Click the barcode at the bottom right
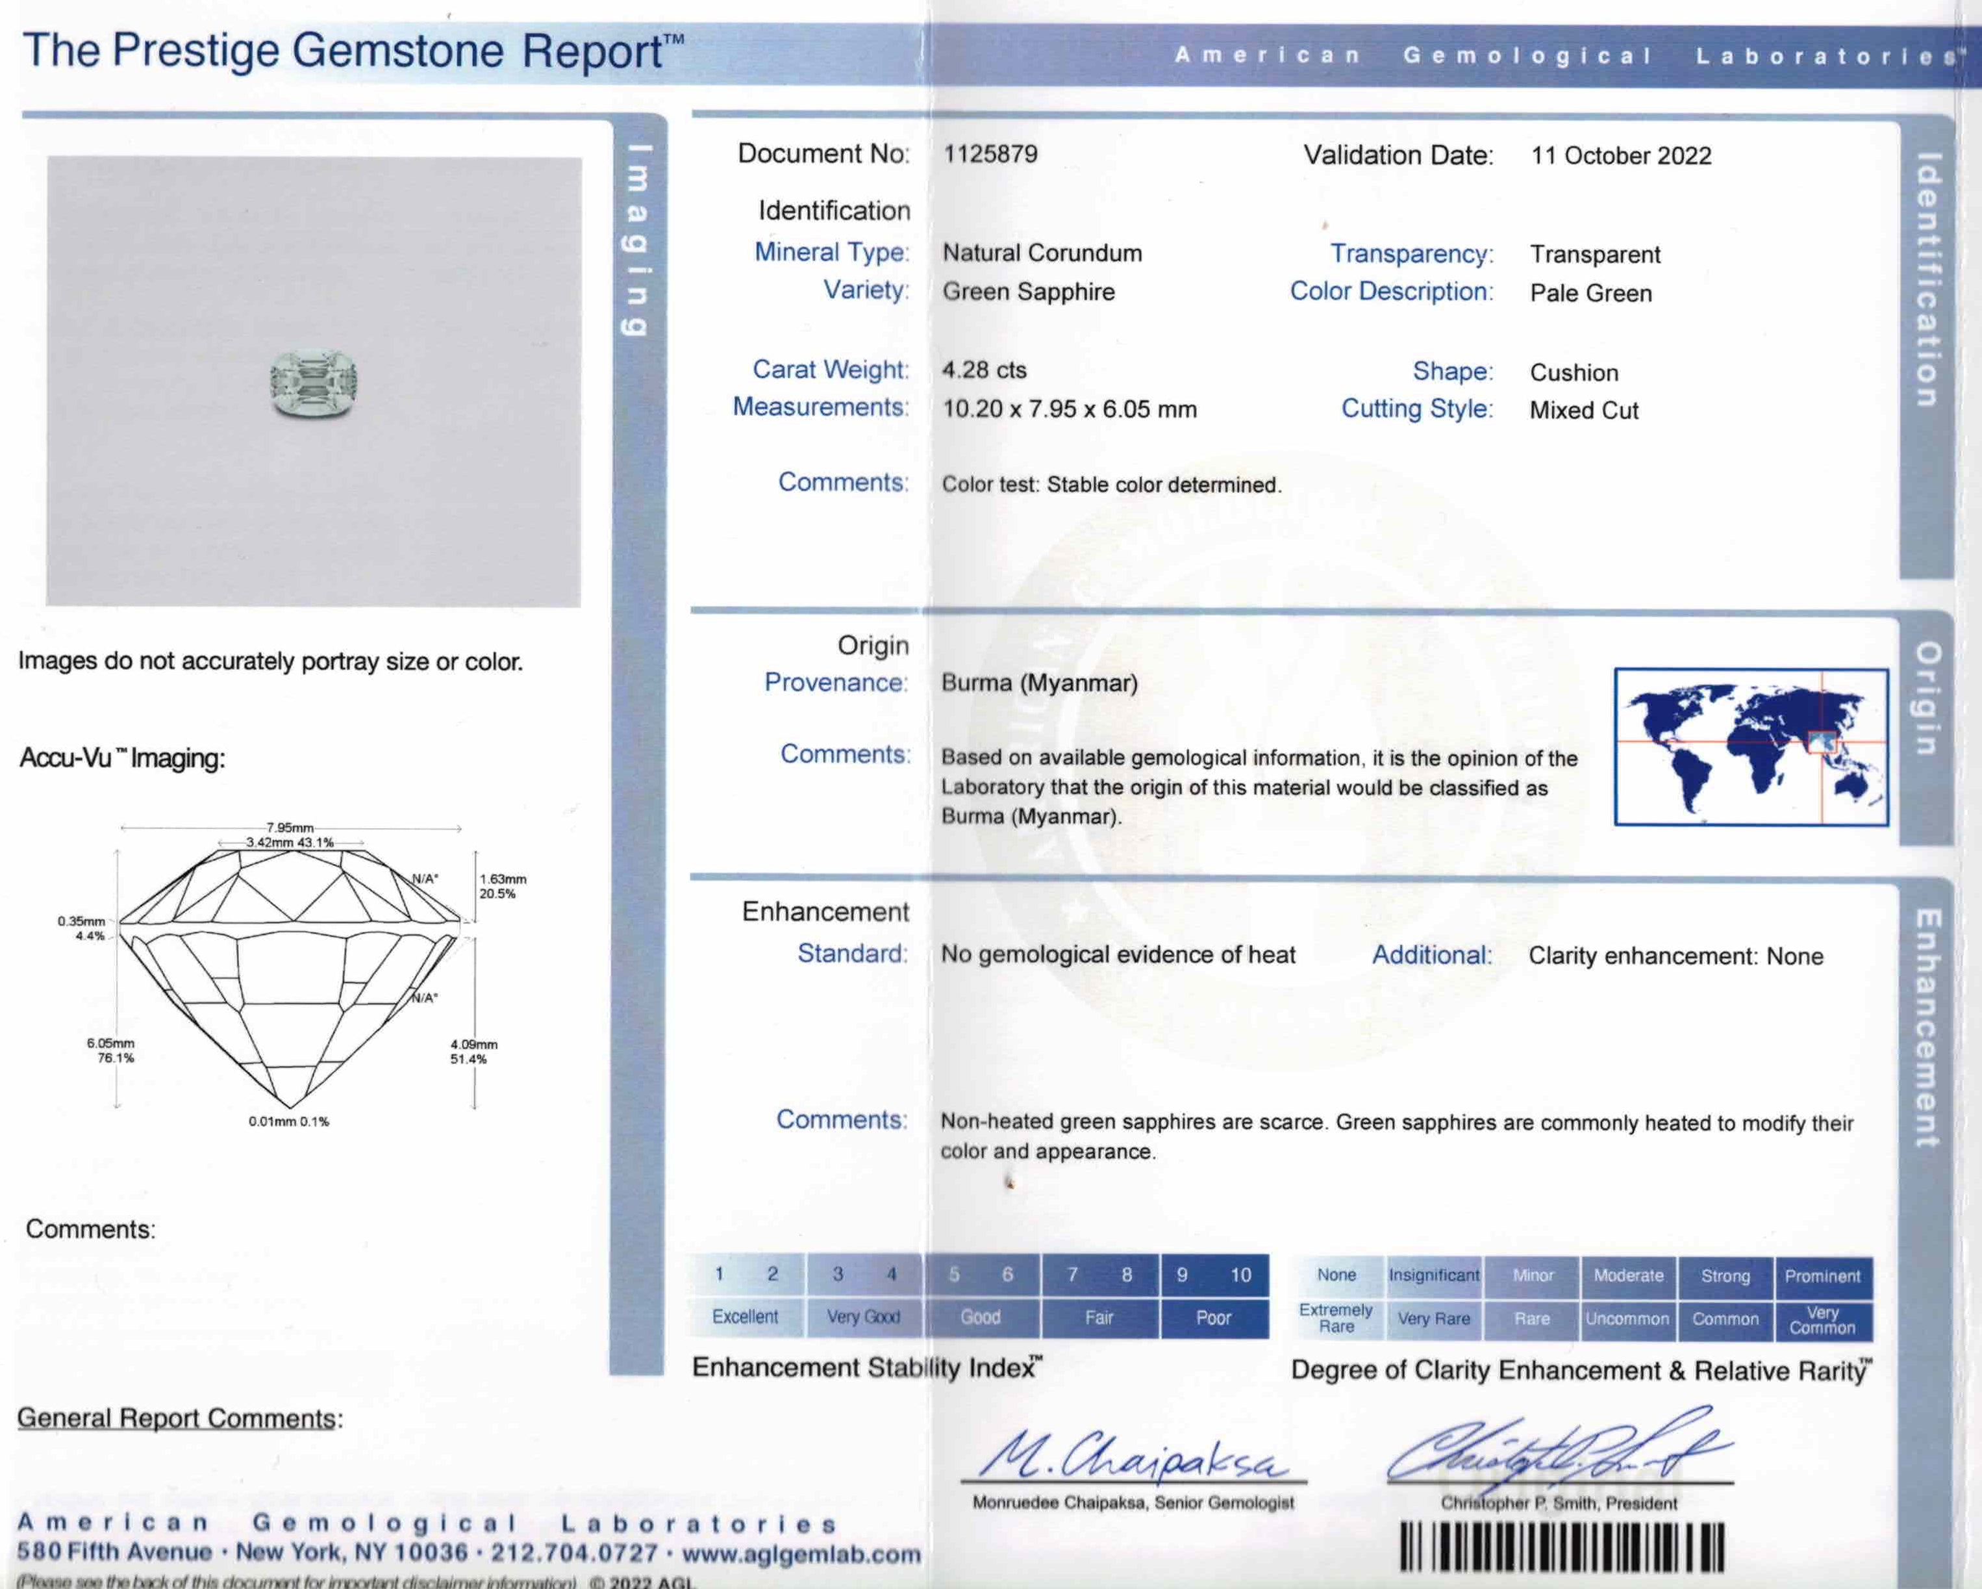The height and width of the screenshot is (1589, 1982). (1561, 1547)
